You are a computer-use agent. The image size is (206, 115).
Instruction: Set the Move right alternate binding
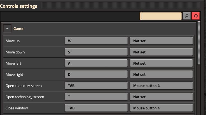(161, 74)
